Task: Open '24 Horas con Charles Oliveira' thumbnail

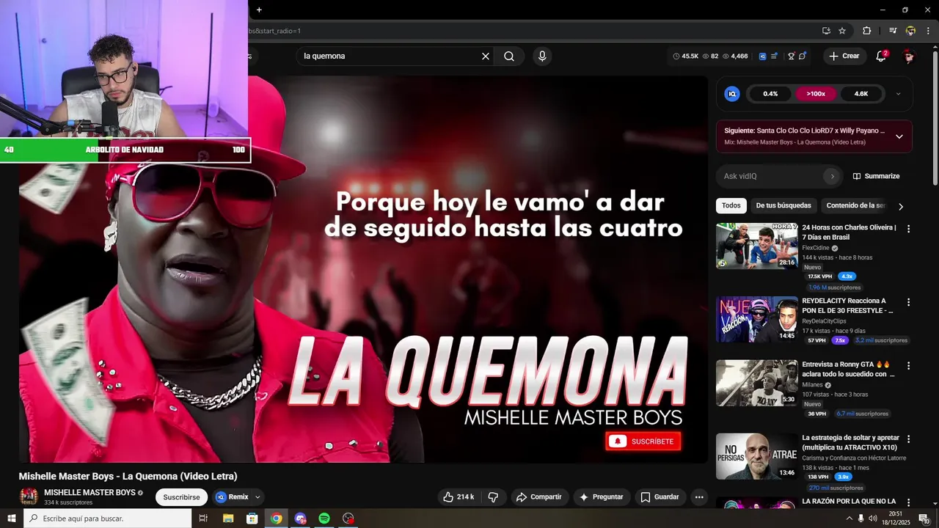Action: click(x=756, y=246)
